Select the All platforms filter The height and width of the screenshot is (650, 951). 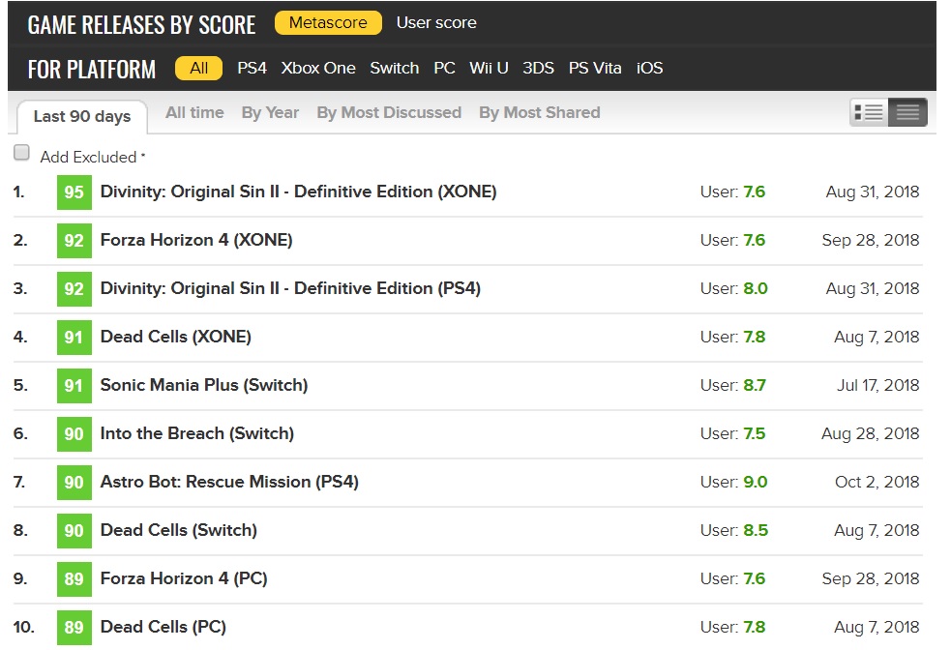pyautogui.click(x=198, y=69)
